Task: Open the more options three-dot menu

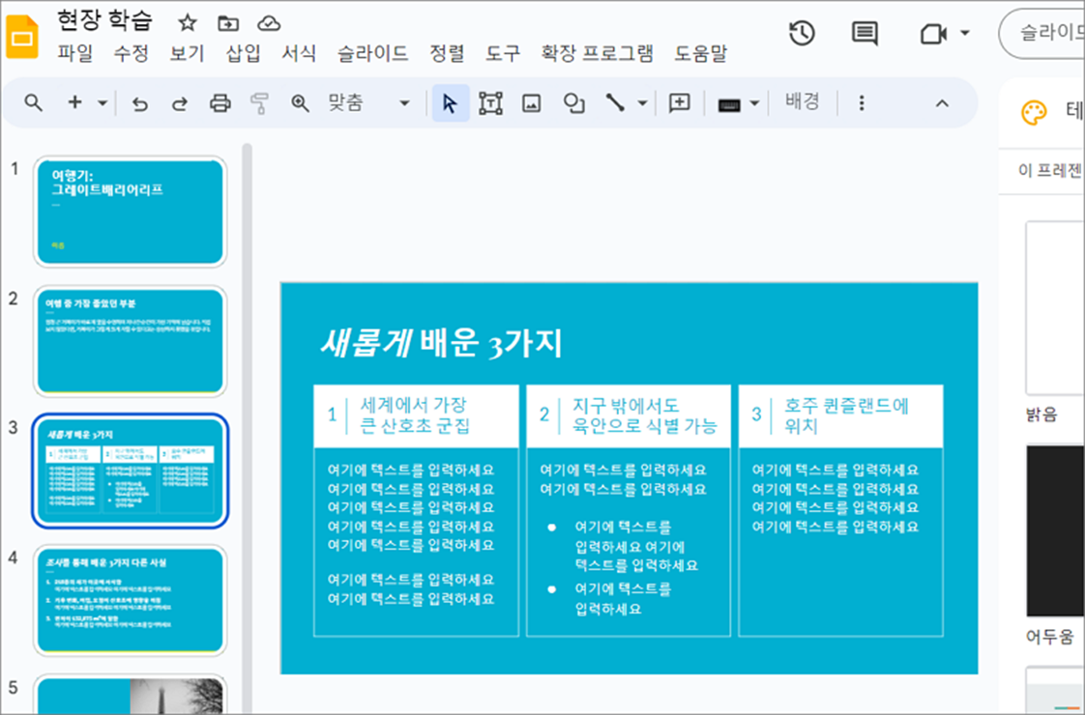Action: [862, 103]
